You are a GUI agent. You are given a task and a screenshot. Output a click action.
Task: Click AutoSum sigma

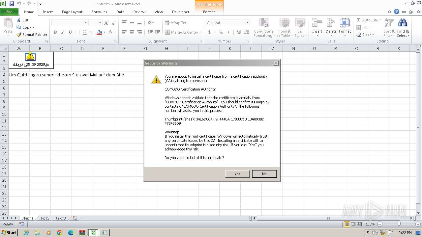pos(359,20)
